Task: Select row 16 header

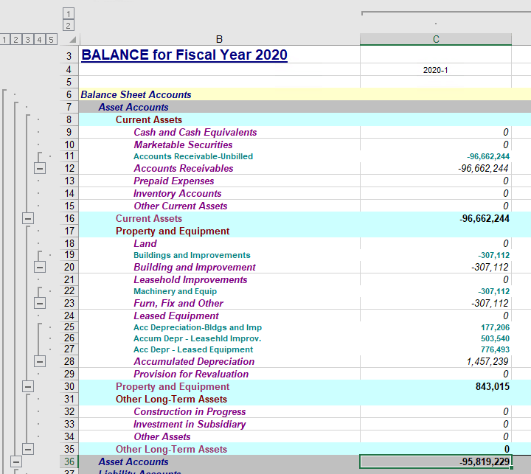Action: (x=69, y=218)
